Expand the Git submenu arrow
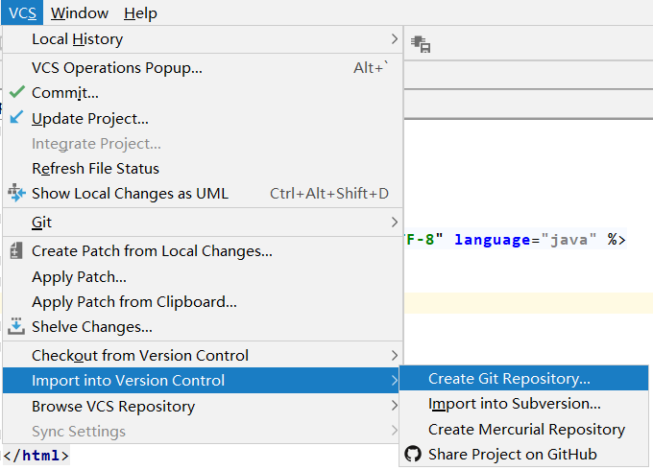Image resolution: width=653 pixels, height=470 pixels. tap(394, 222)
